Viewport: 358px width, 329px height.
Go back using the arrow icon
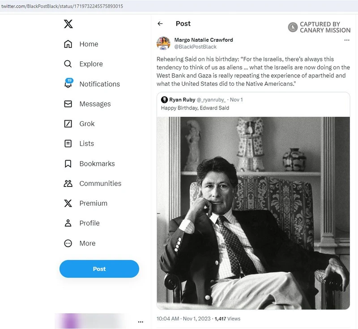[x=160, y=24]
